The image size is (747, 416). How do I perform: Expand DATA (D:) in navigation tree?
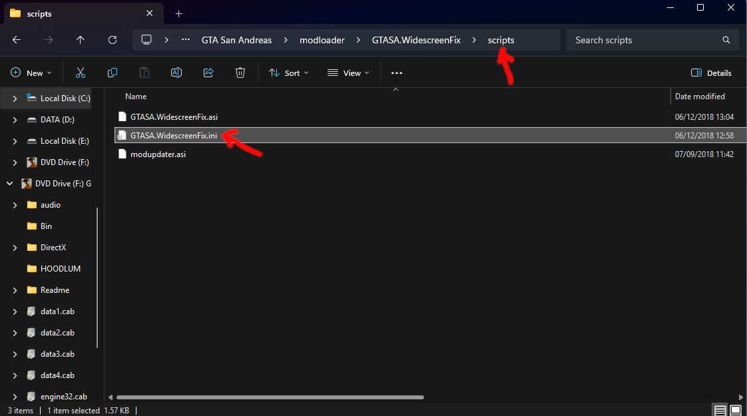[15, 120]
